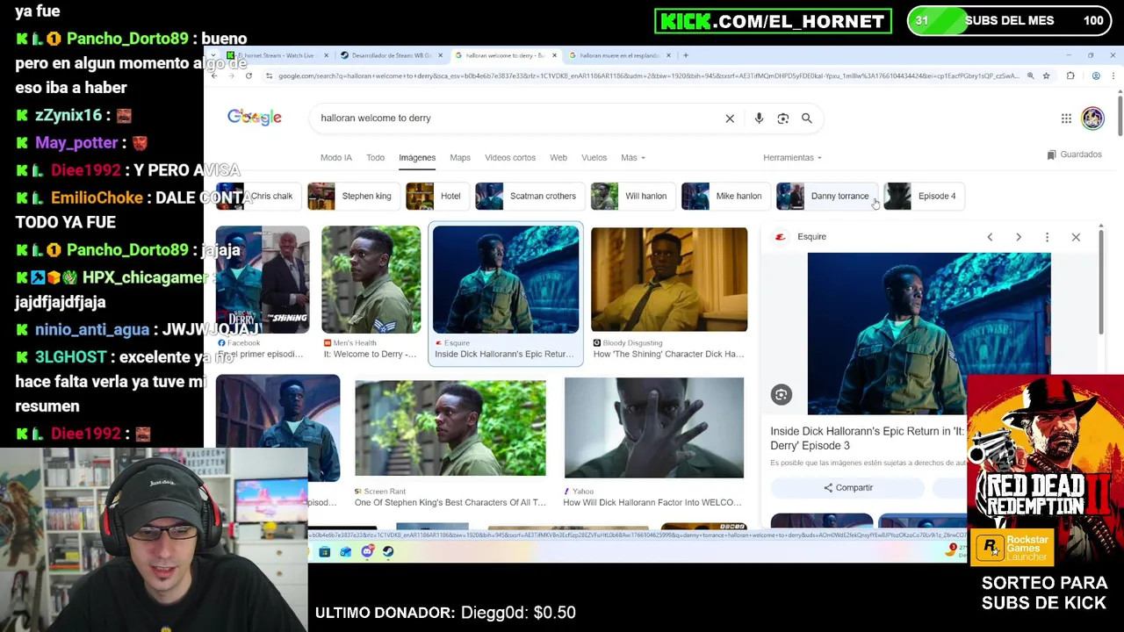Open Discord from the taskbar
The height and width of the screenshot is (632, 1124).
click(x=367, y=552)
